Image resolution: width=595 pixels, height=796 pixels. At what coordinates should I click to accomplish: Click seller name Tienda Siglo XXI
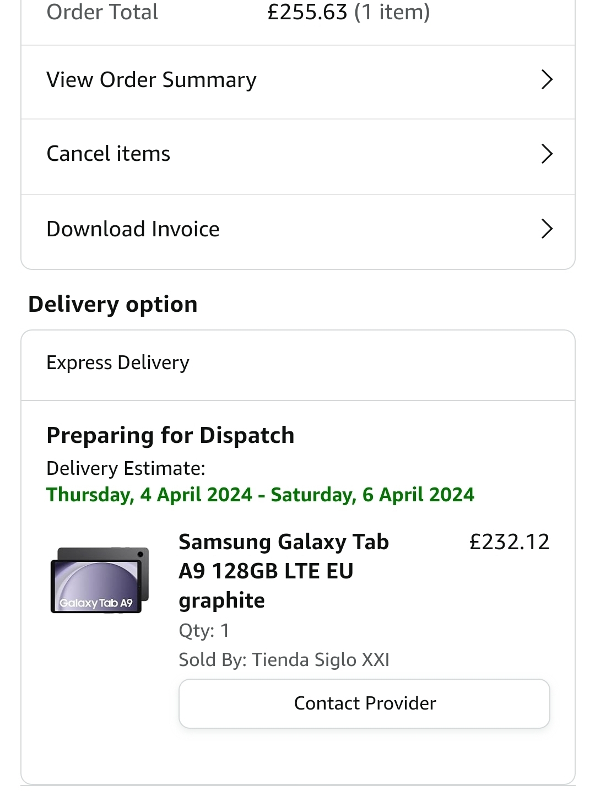click(x=320, y=659)
